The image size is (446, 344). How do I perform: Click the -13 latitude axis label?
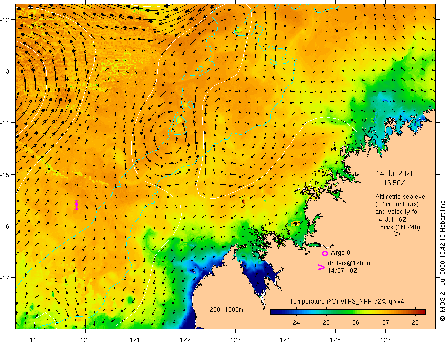(5, 71)
